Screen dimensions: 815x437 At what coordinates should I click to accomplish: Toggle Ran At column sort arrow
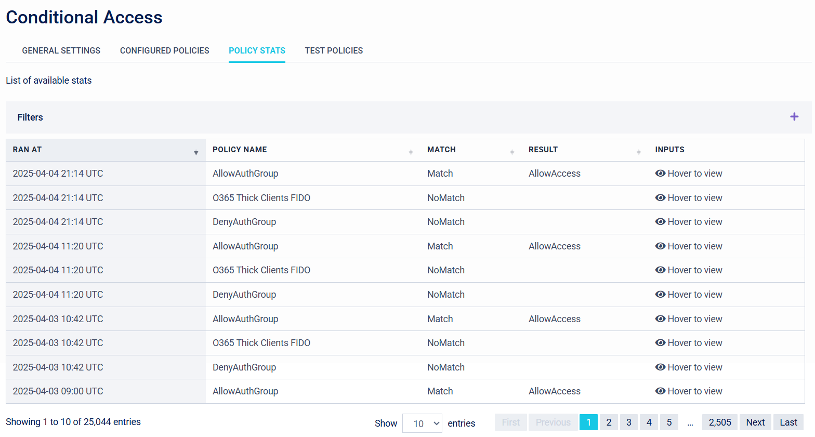196,153
